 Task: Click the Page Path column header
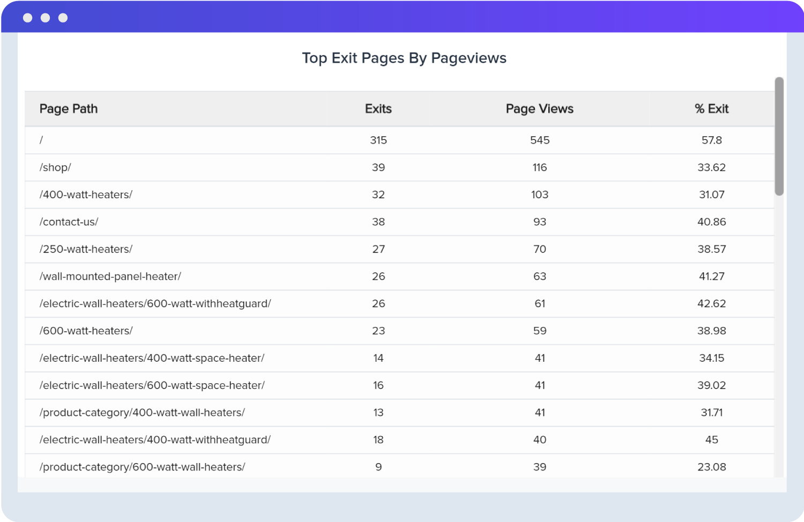pos(69,109)
